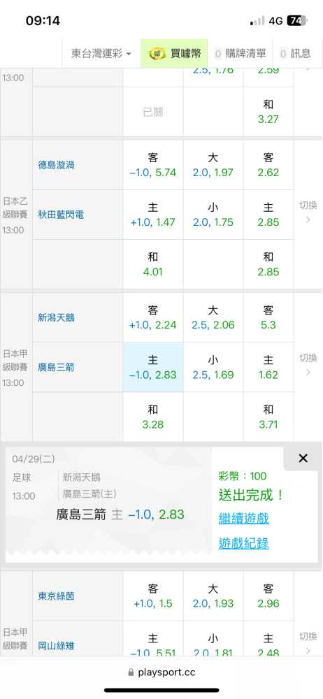Select 客 +1.0, 2.24 for 新潟天鵝
Viewport: 323px width, 699px height.
tap(153, 317)
